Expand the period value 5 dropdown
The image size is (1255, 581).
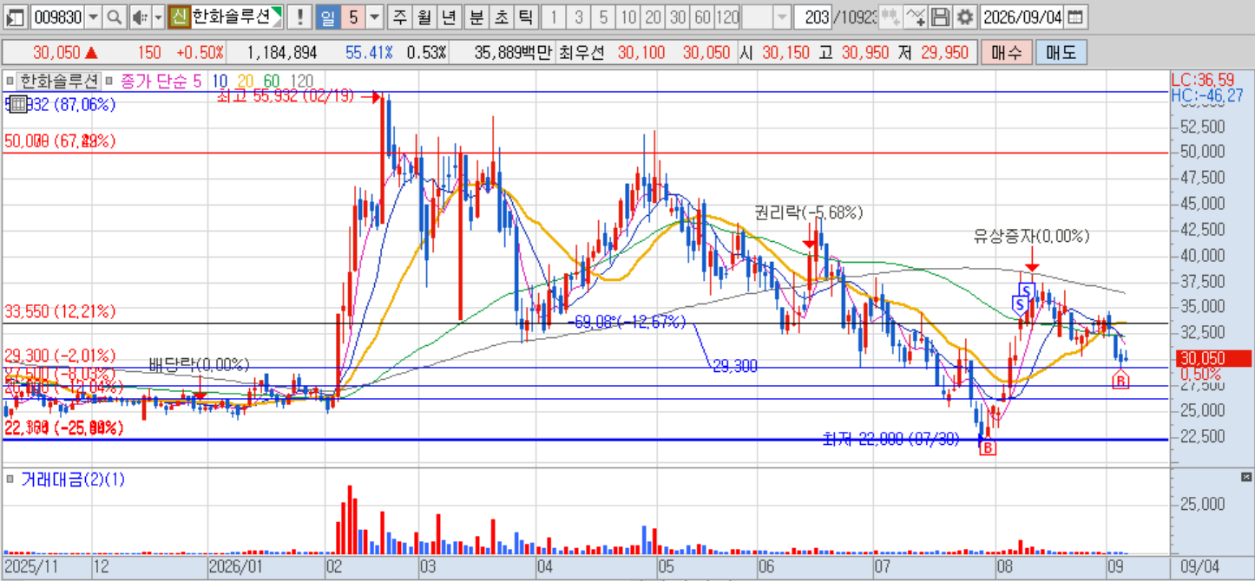374,16
